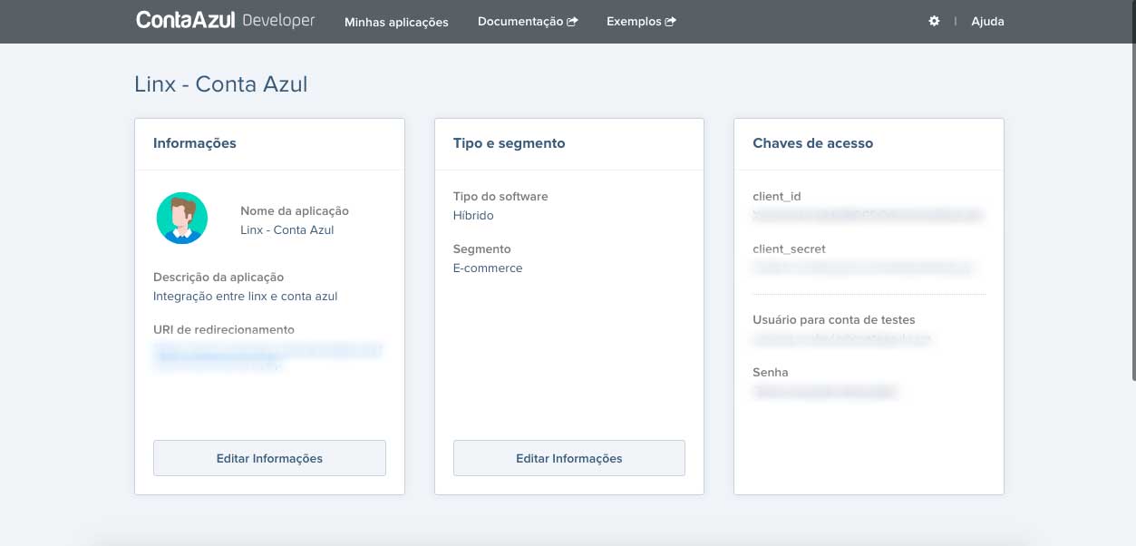Click the Segmento label

click(482, 249)
